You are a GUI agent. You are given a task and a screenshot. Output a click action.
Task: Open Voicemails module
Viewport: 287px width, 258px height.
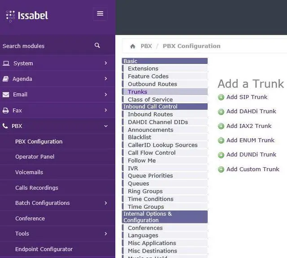pos(29,172)
